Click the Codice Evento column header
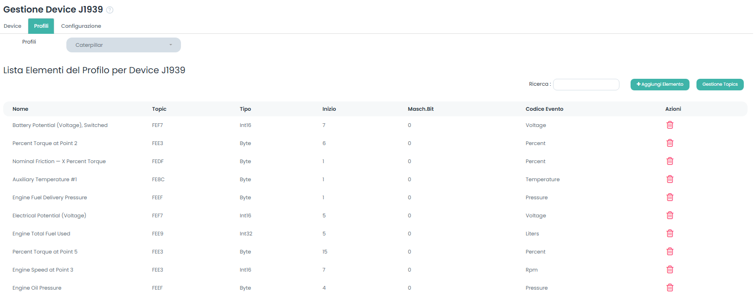The image size is (754, 298). 544,109
